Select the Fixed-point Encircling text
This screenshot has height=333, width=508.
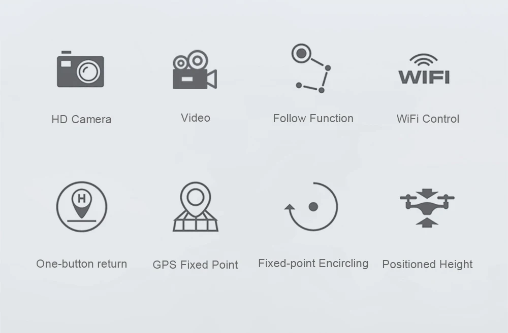coord(313,264)
